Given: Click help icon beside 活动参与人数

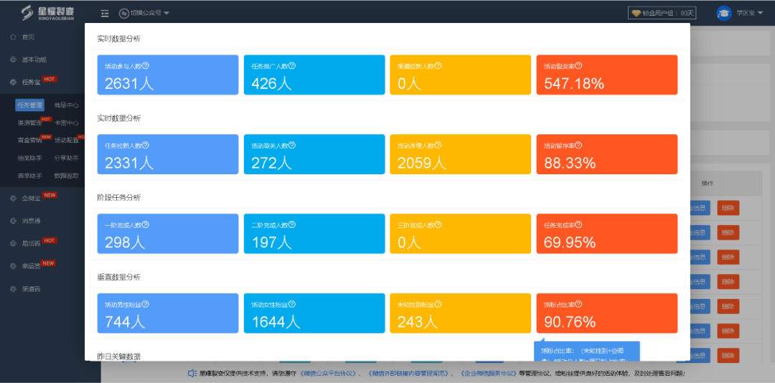Looking at the screenshot, I should point(146,65).
